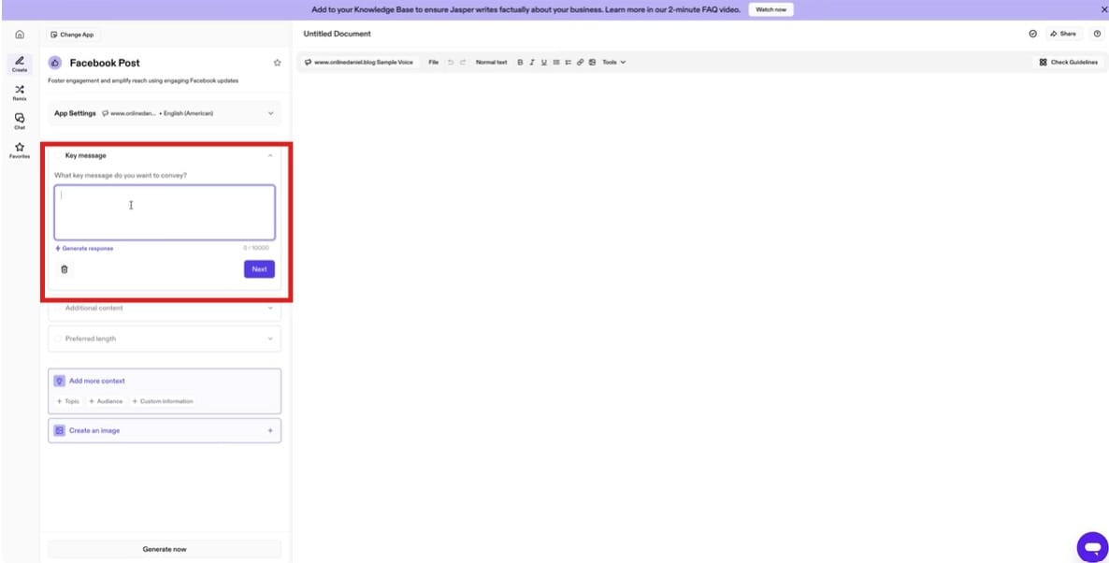Toggle italic formatting in editor toolbar
The width and height of the screenshot is (1109, 563).
point(532,63)
